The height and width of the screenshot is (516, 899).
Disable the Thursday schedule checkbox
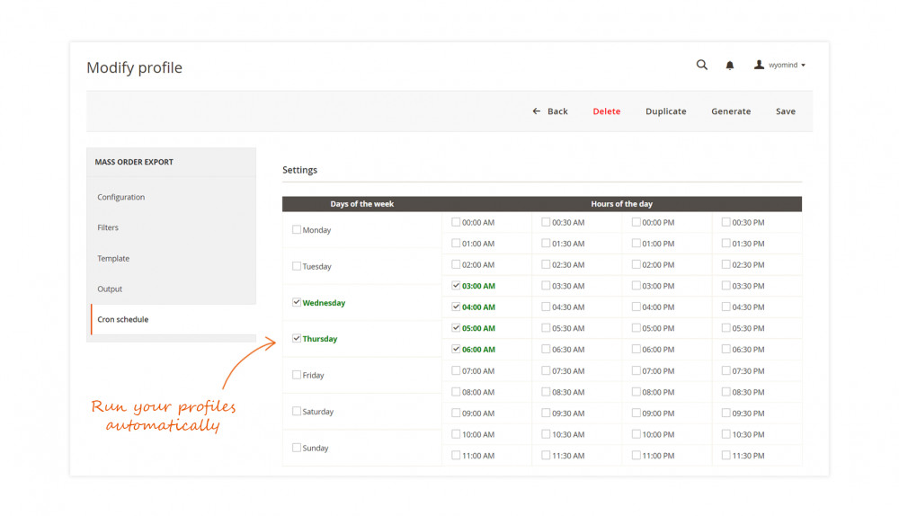coord(297,339)
